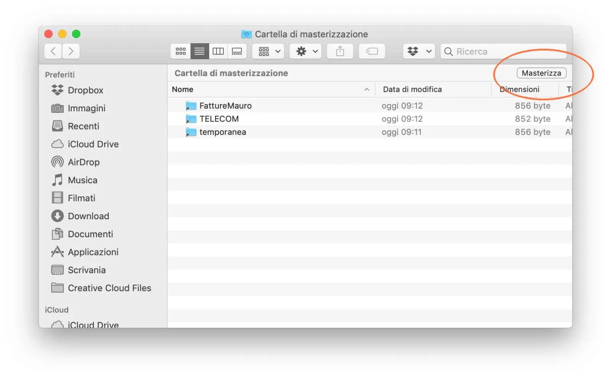Select Recenti in the Preferiti section
This screenshot has width=611, height=379.
pyautogui.click(x=84, y=126)
